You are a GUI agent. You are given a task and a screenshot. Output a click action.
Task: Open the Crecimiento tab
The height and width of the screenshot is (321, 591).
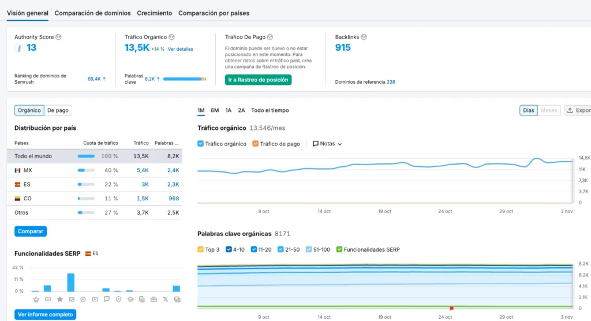(x=155, y=13)
